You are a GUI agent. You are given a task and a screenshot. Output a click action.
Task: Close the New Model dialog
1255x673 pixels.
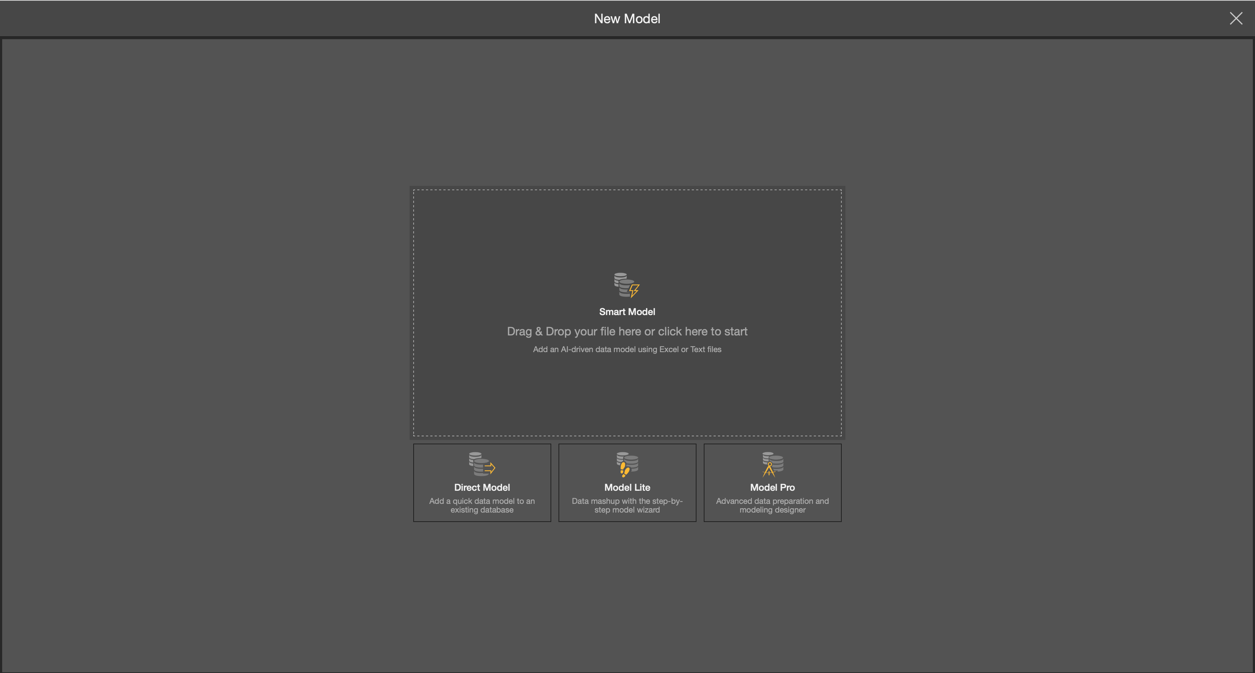click(1236, 19)
